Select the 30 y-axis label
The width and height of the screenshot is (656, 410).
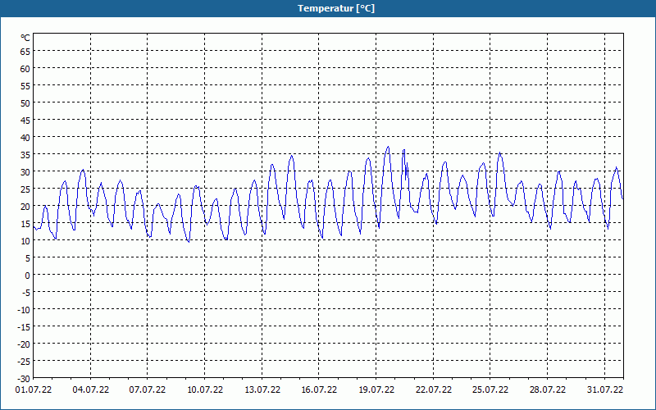[25, 172]
